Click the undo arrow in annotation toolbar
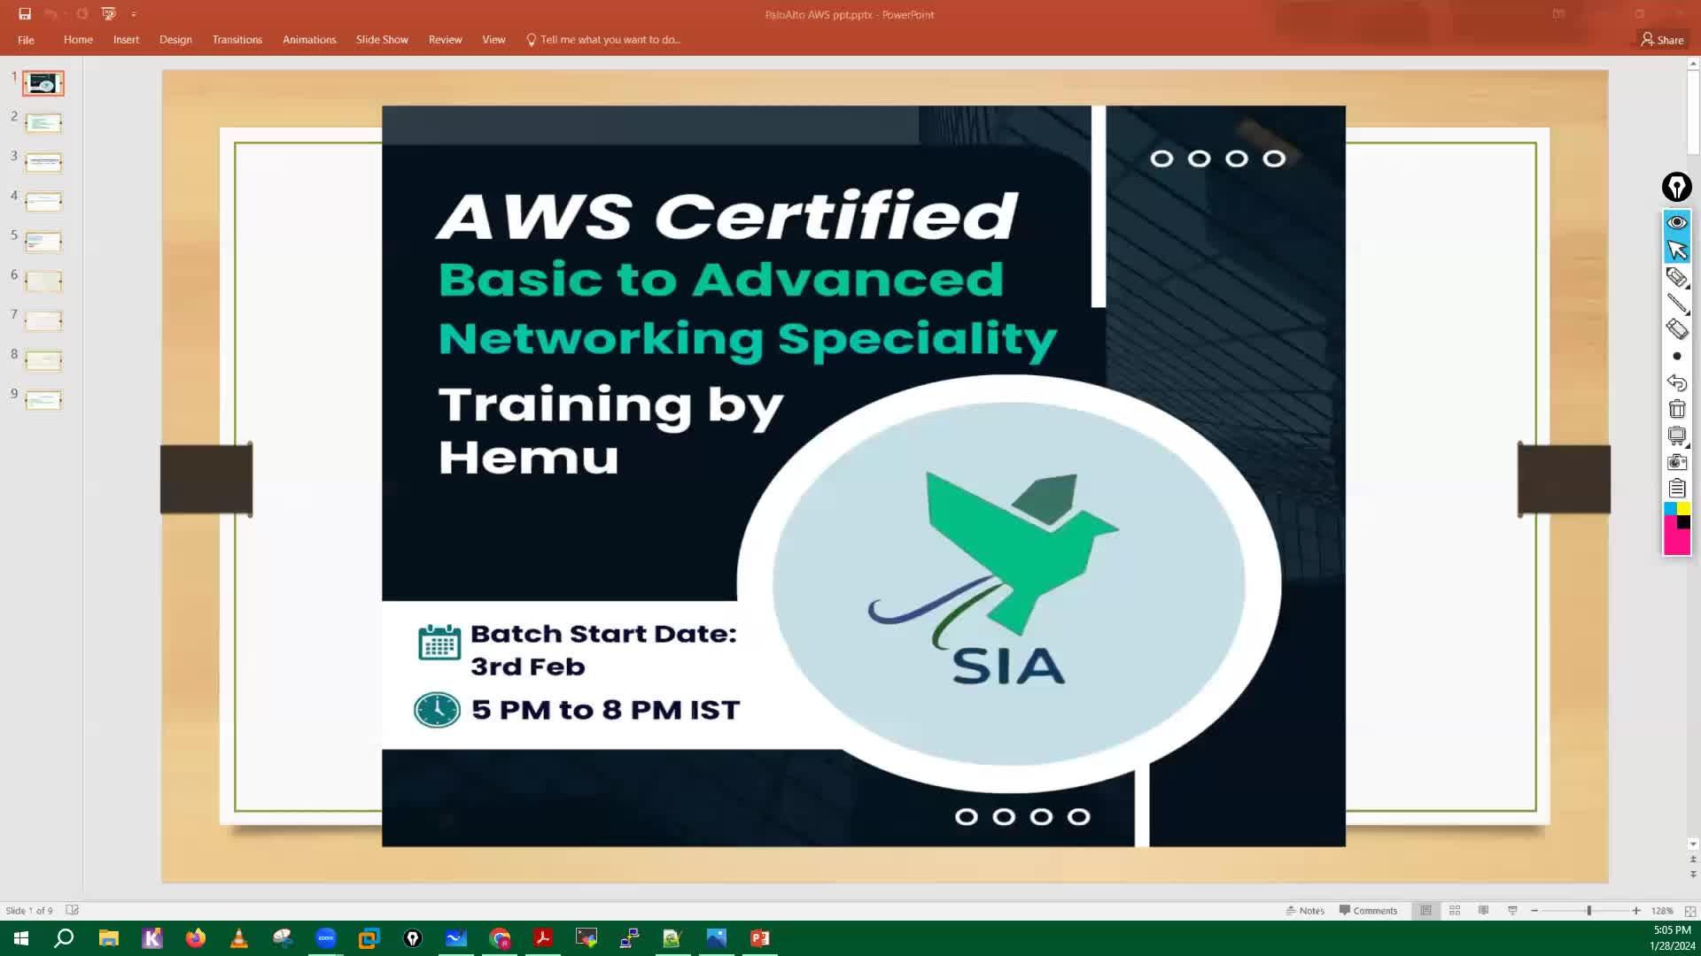 click(1676, 382)
